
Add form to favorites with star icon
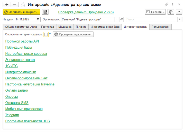click(x=23, y=5)
